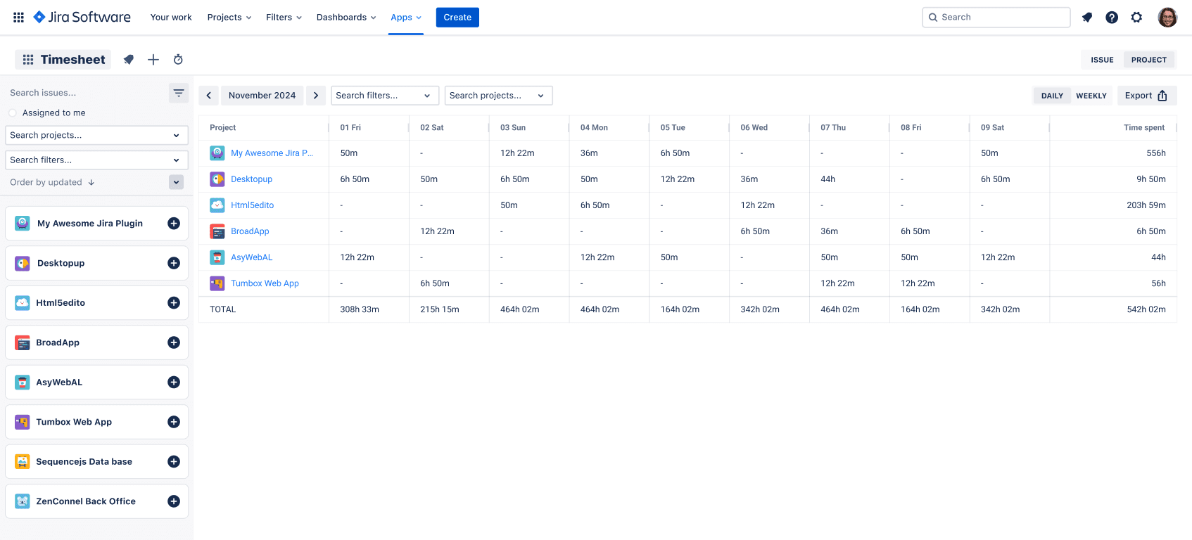Expand the Dashboards menu
The width and height of the screenshot is (1192, 540).
coord(346,18)
